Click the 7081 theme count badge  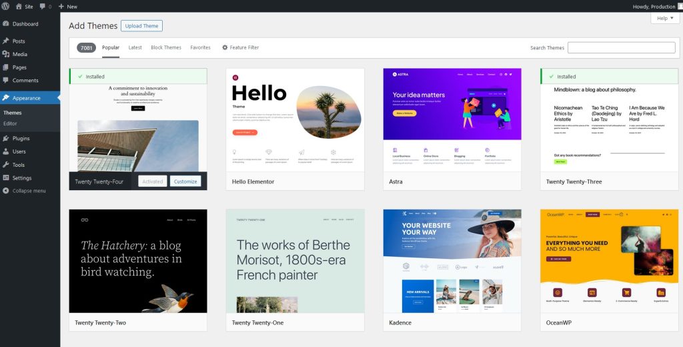coord(86,47)
